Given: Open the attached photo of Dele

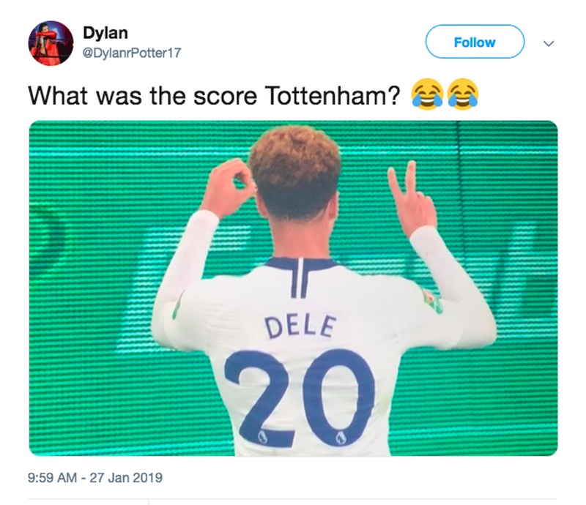Looking at the screenshot, I should tap(294, 288).
